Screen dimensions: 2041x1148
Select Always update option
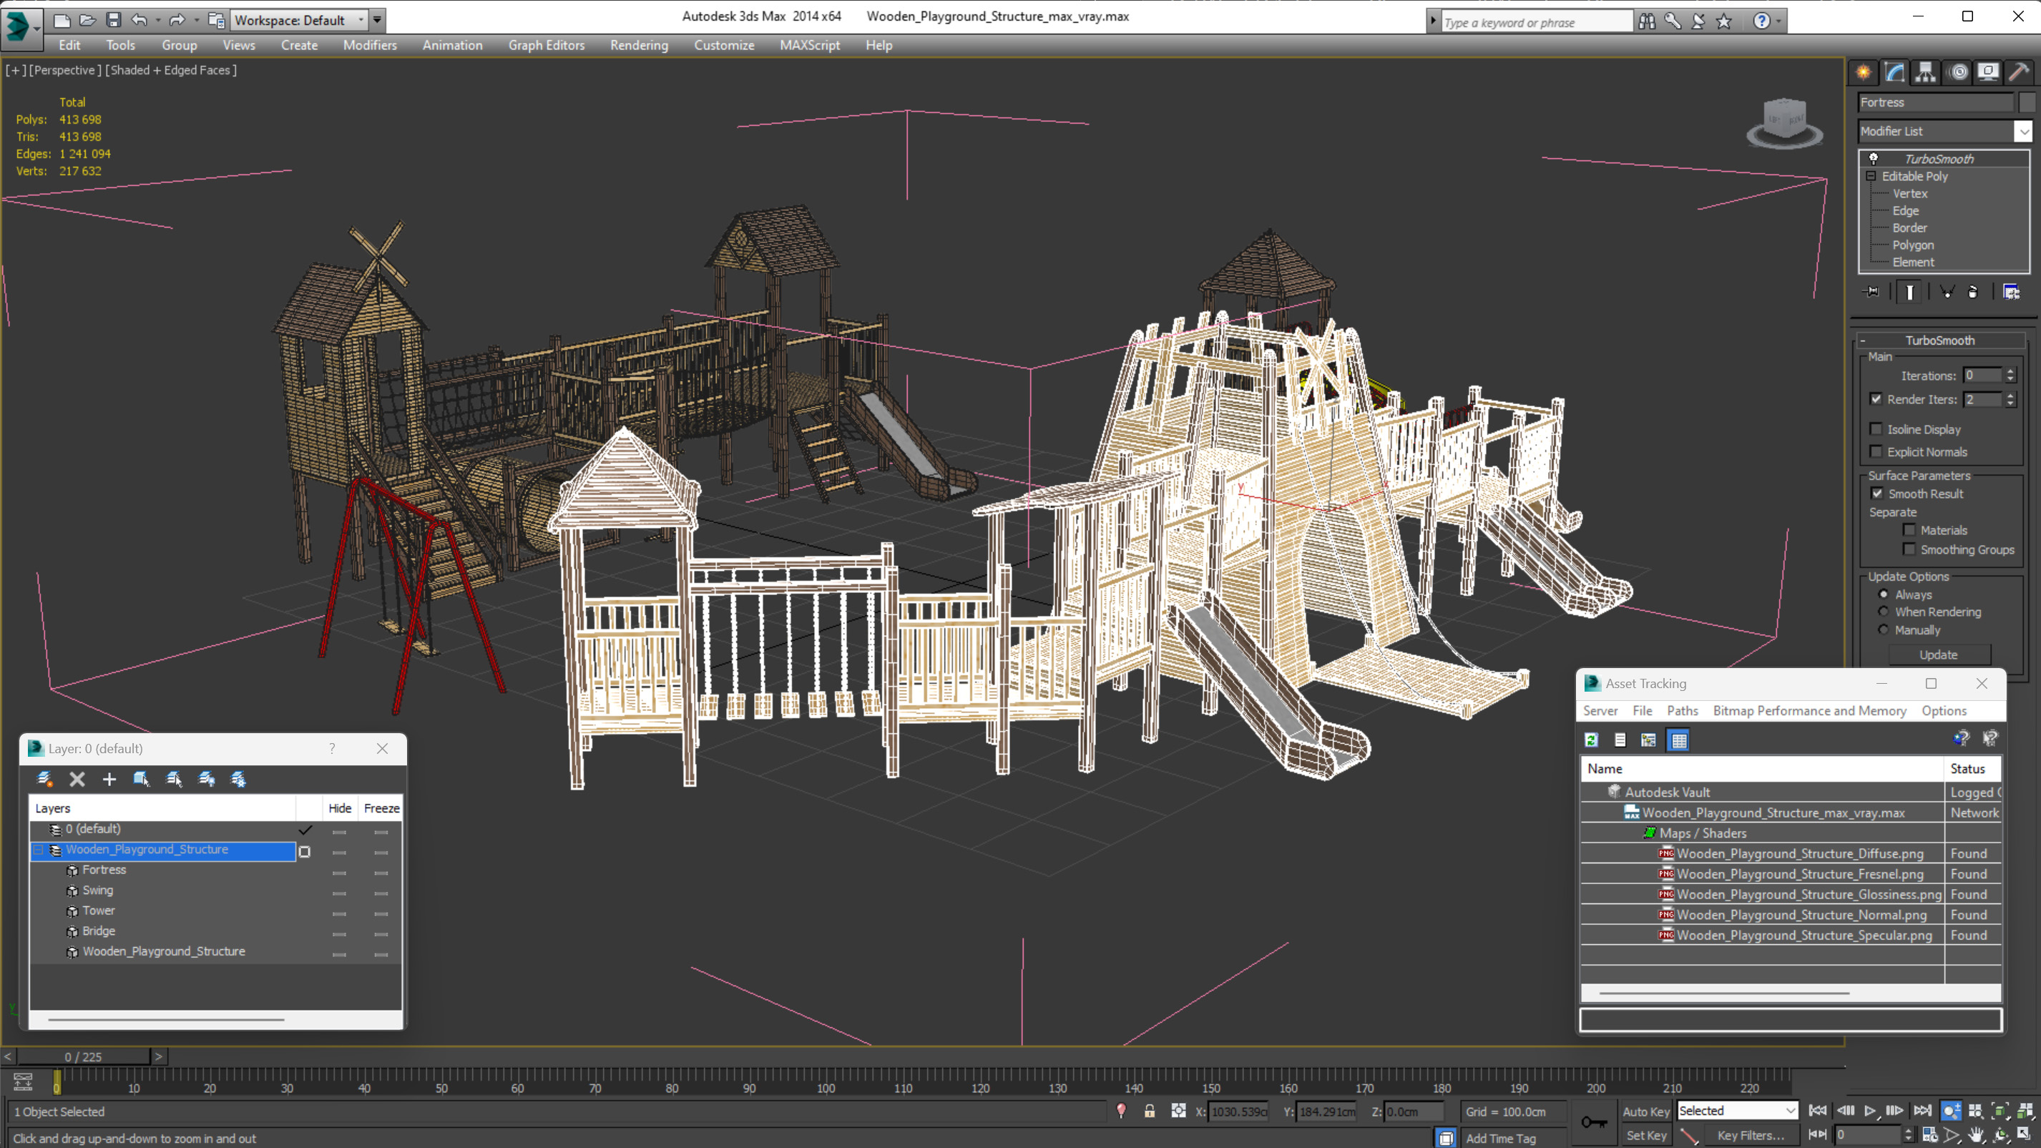(1884, 594)
